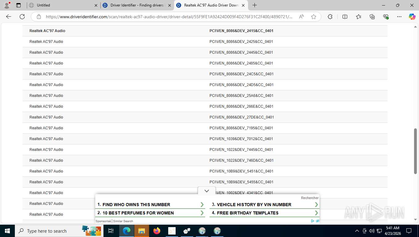The image size is (419, 237).
Task: Select hardware ID PCI\VEN_10B9&DEV_5451&CC_0401
Action: click(242, 171)
